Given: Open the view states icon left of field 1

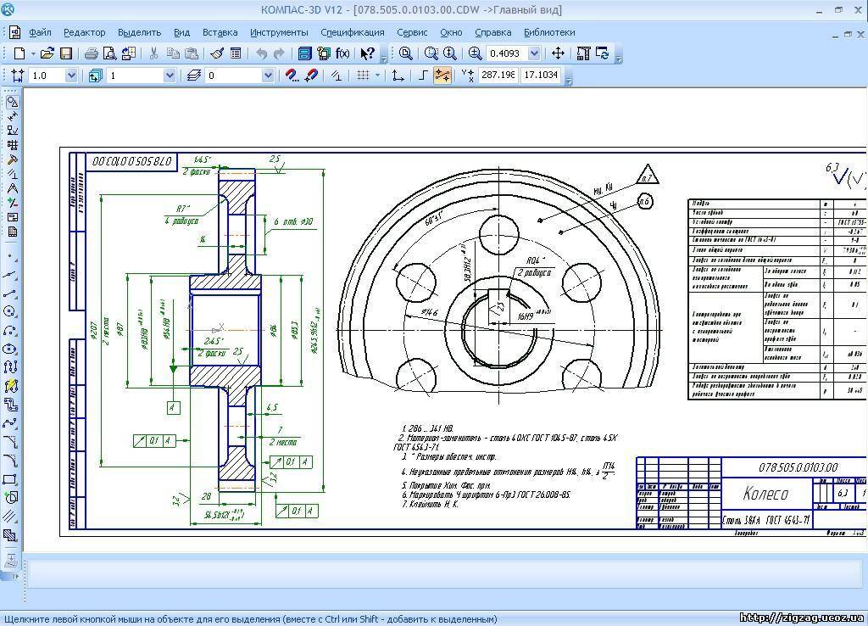Looking at the screenshot, I should (95, 75).
